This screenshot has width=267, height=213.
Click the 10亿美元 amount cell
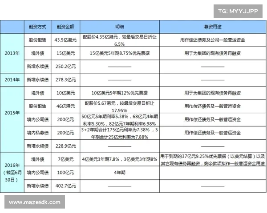pos(65,93)
